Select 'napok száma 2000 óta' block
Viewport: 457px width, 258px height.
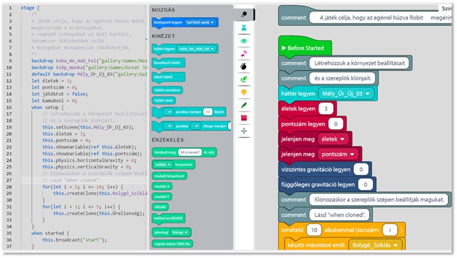172,244
